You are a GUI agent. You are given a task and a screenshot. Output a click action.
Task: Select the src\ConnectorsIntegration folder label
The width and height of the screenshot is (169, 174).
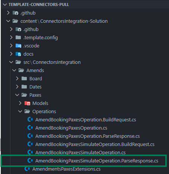(52, 62)
